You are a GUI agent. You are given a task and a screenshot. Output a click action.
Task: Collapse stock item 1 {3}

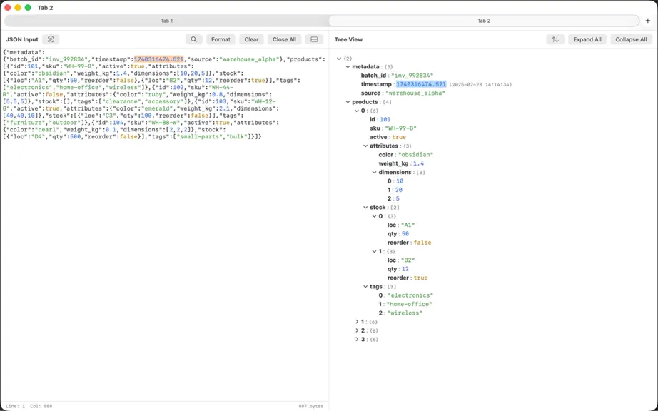coord(375,252)
